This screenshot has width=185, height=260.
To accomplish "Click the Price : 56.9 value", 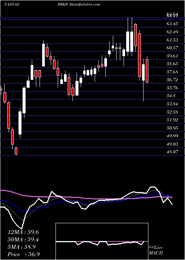I will tap(23, 254).
